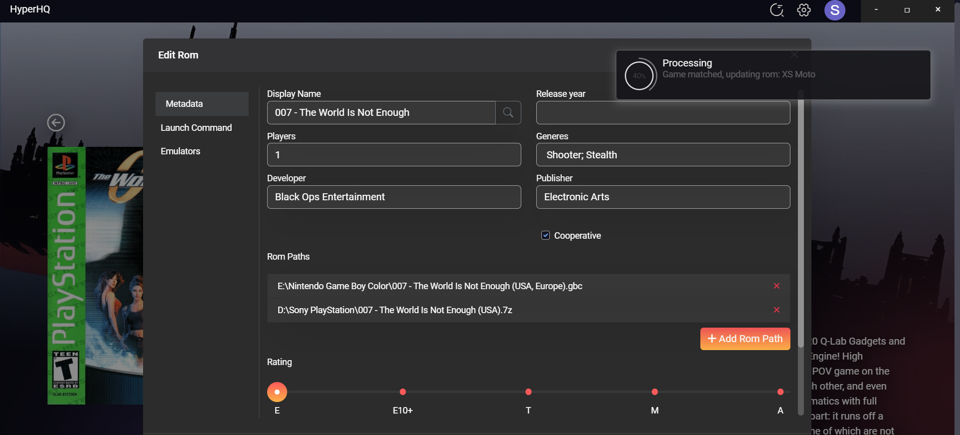Set rating to M on slider
960x435 pixels.
point(654,392)
